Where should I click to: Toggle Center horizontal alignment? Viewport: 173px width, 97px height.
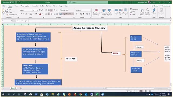click(x=49, y=14)
